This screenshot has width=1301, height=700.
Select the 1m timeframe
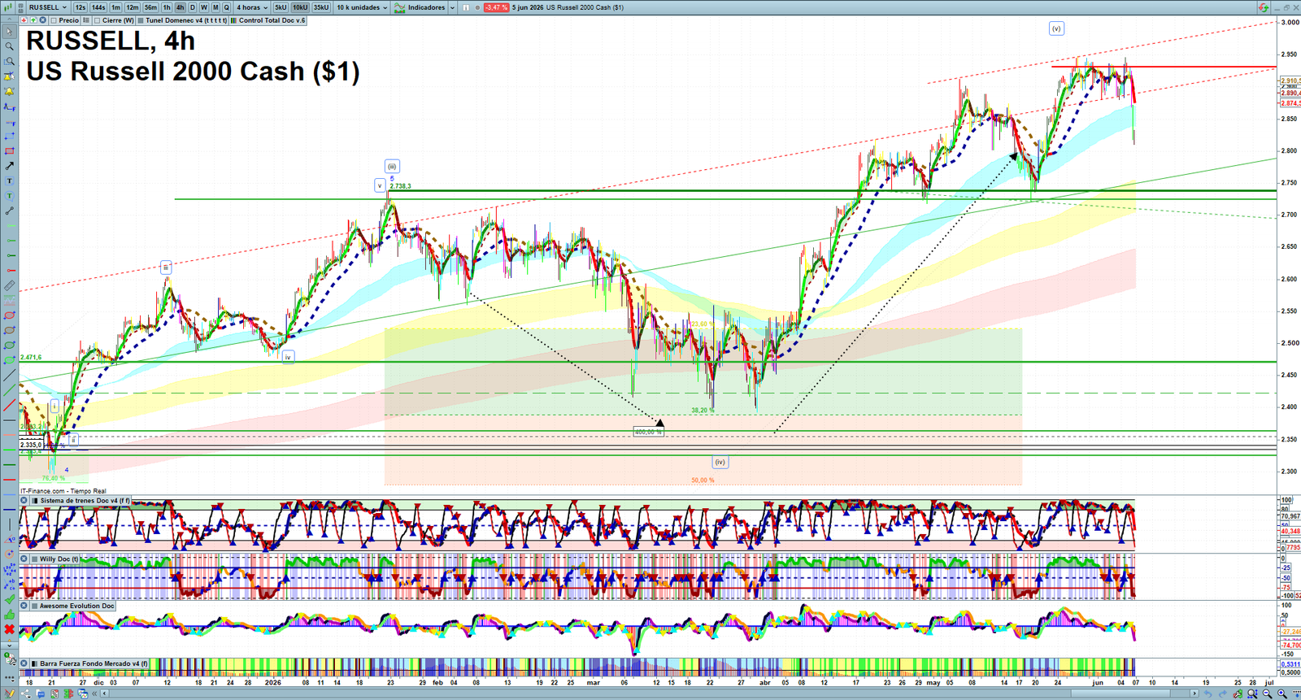pyautogui.click(x=116, y=7)
